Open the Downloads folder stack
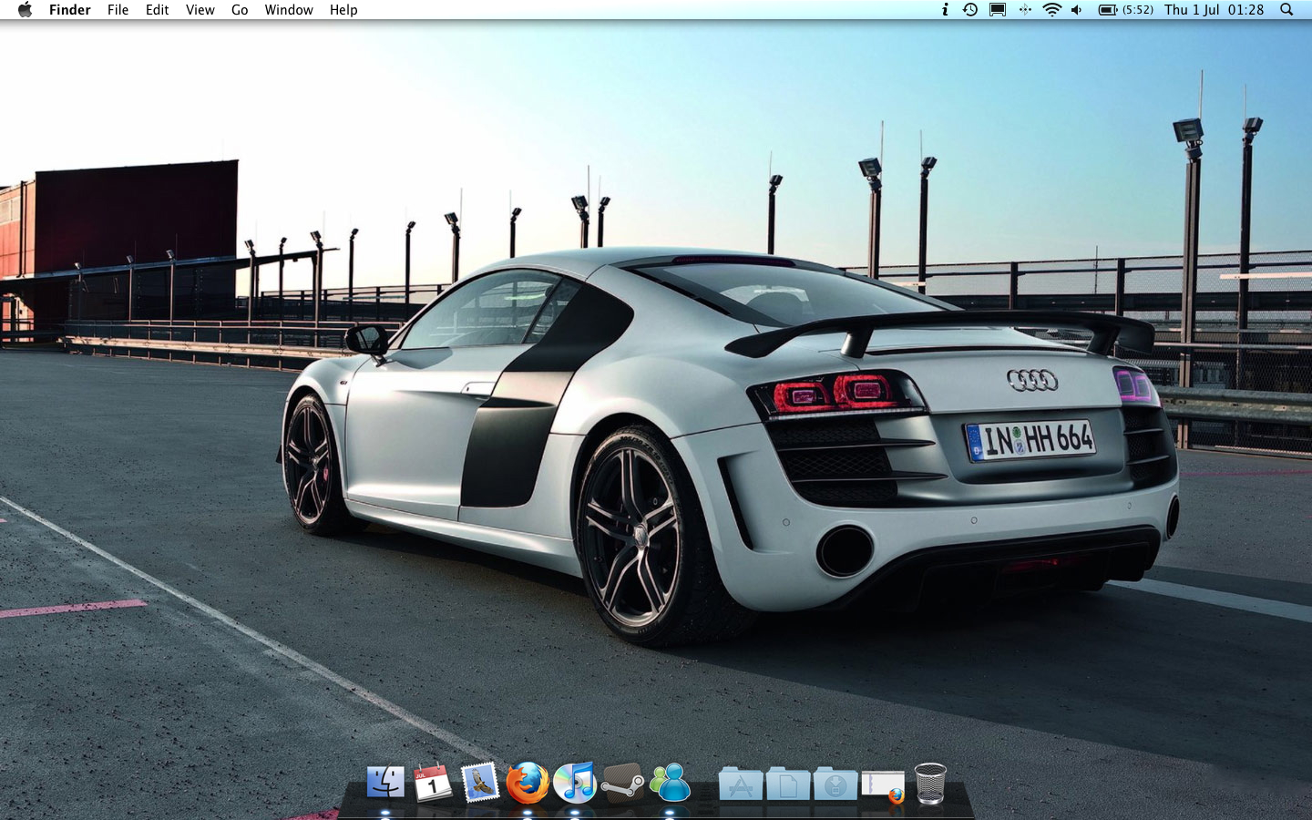The width and height of the screenshot is (1312, 820). [835, 784]
